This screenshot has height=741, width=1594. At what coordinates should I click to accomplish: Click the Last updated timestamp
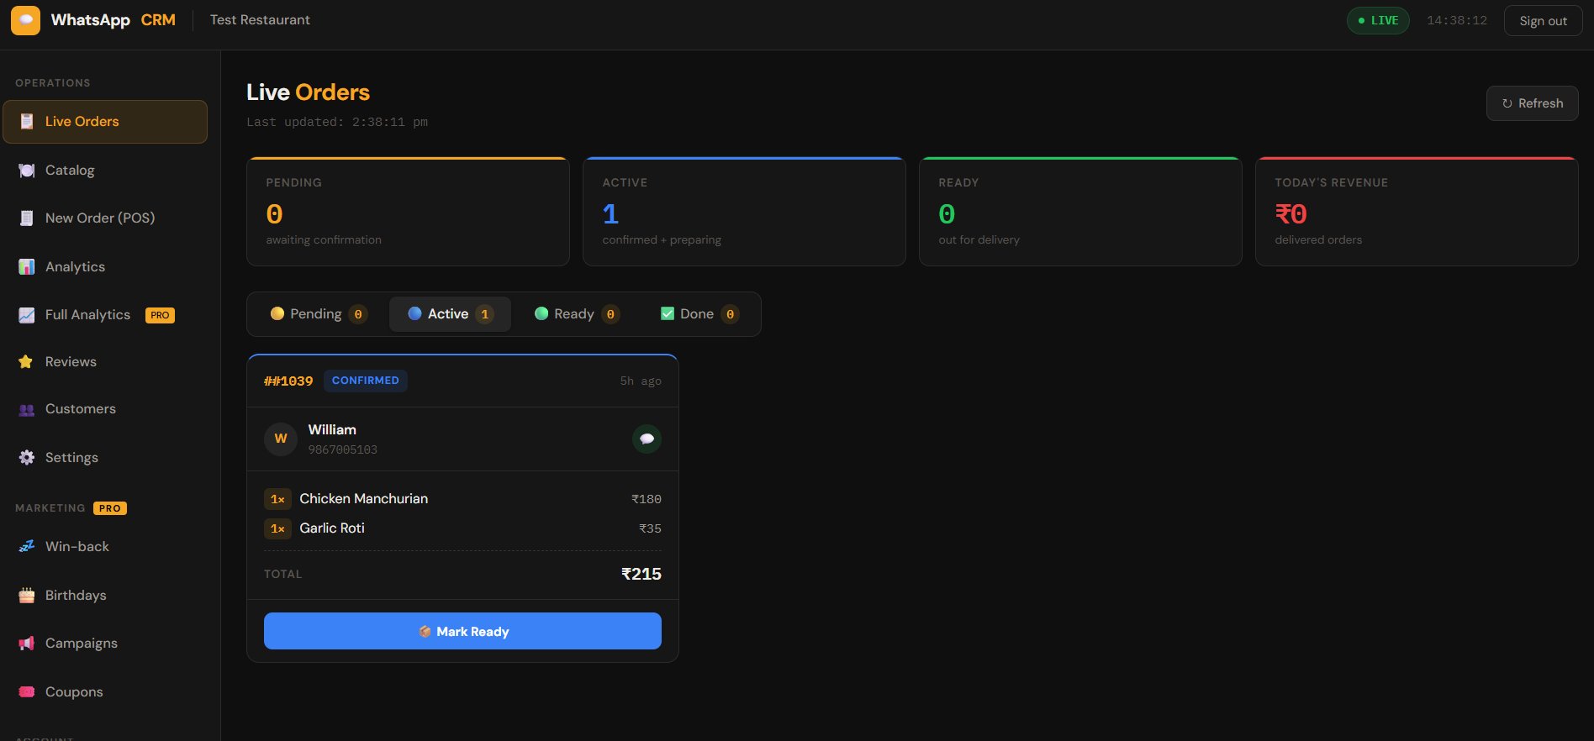tap(337, 122)
